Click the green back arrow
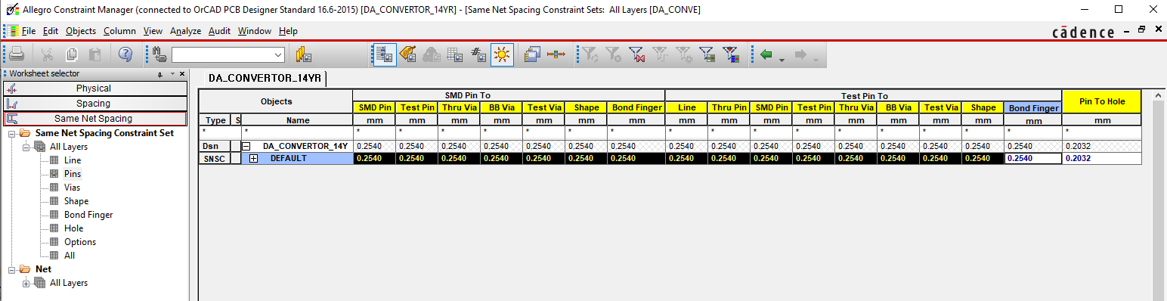The image size is (1167, 301). click(767, 54)
